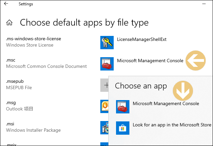Click the .msc extension label
The height and width of the screenshot is (146, 213).
(11, 60)
